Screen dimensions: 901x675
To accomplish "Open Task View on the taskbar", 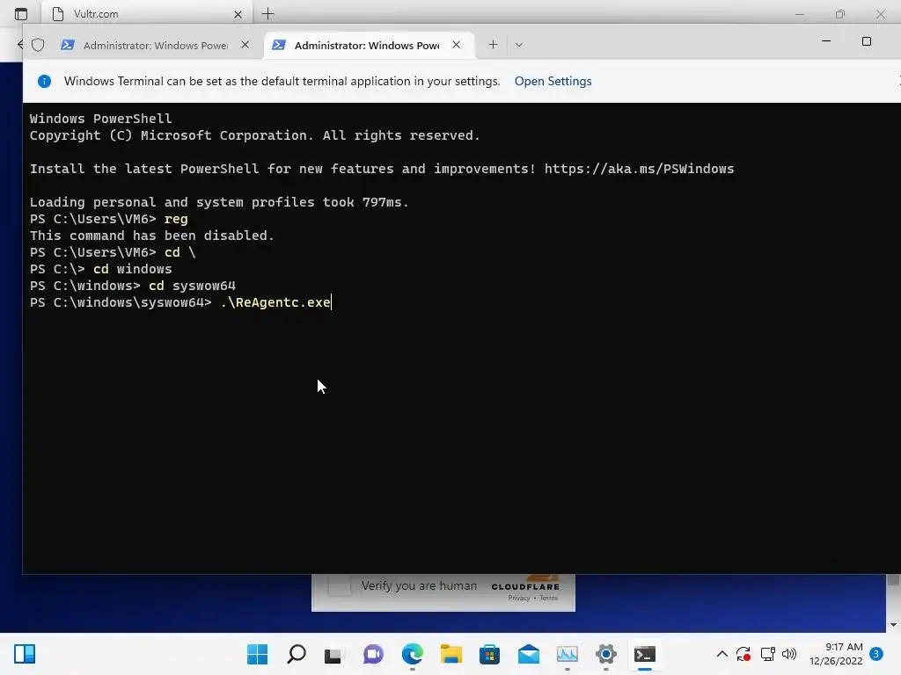I will (x=333, y=654).
